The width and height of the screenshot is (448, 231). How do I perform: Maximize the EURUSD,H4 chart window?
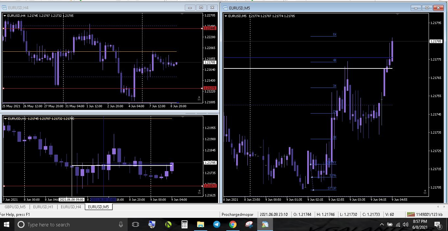click(x=201, y=8)
